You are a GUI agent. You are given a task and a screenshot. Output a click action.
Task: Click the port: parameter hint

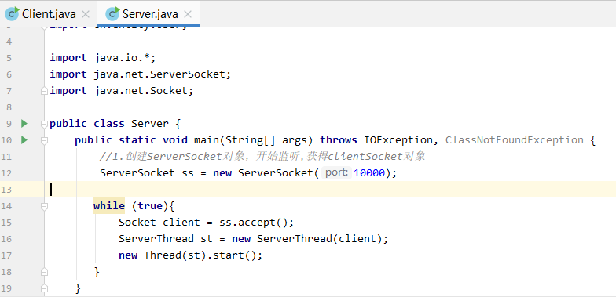point(336,172)
